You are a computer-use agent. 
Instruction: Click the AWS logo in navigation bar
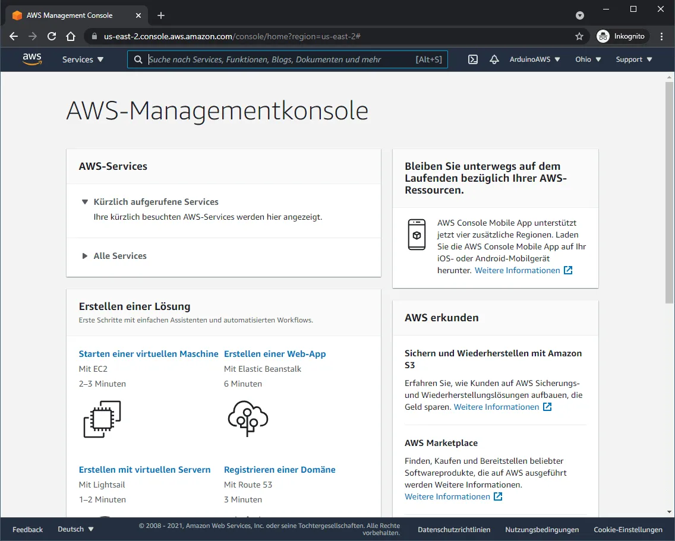[32, 59]
